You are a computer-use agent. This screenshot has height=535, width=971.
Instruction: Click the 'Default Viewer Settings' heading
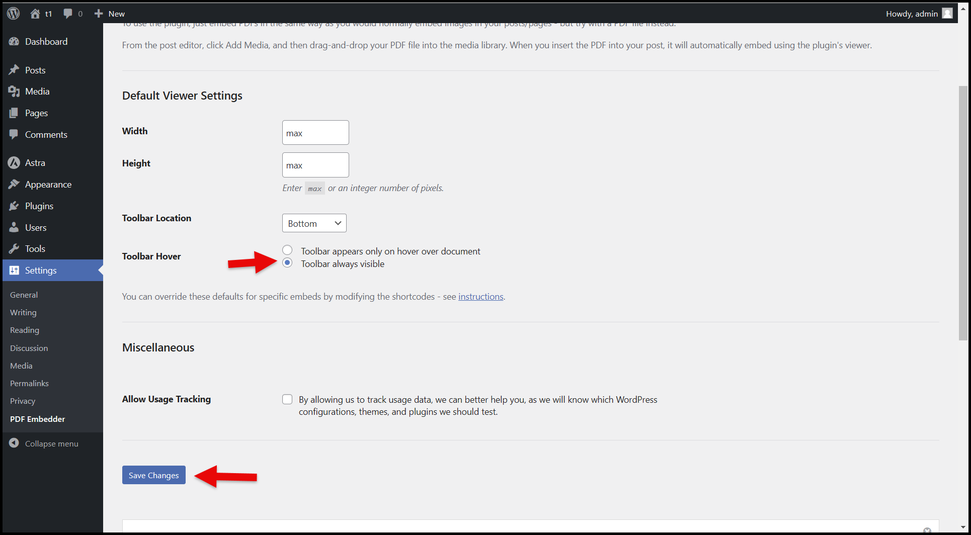coord(182,96)
